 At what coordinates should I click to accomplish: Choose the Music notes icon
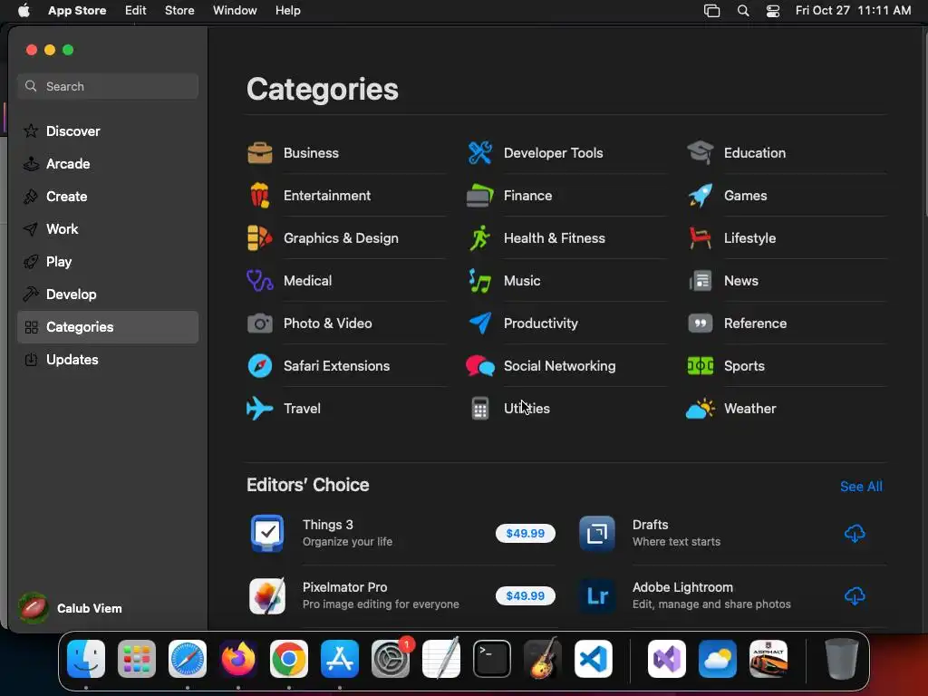click(x=480, y=281)
